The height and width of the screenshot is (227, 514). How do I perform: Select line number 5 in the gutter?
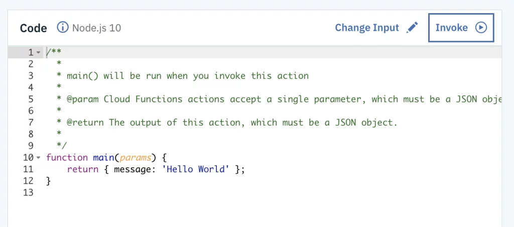pyautogui.click(x=31, y=99)
